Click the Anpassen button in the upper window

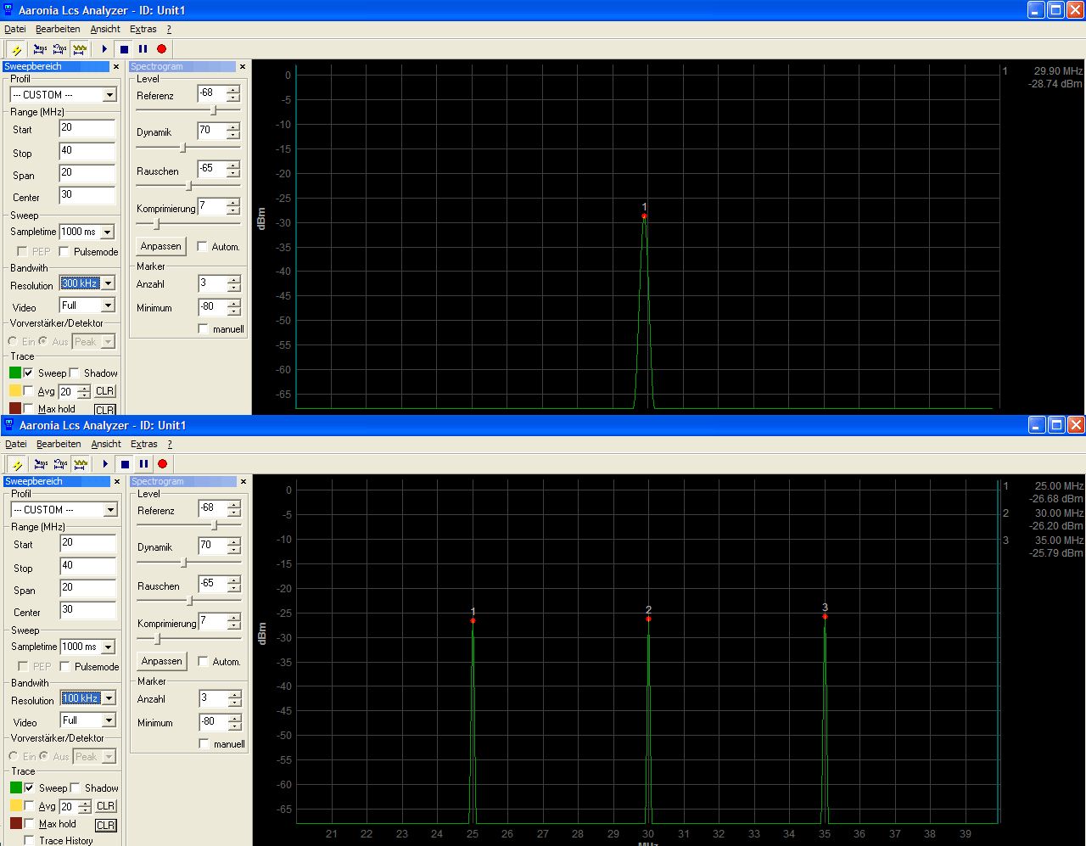pyautogui.click(x=161, y=246)
